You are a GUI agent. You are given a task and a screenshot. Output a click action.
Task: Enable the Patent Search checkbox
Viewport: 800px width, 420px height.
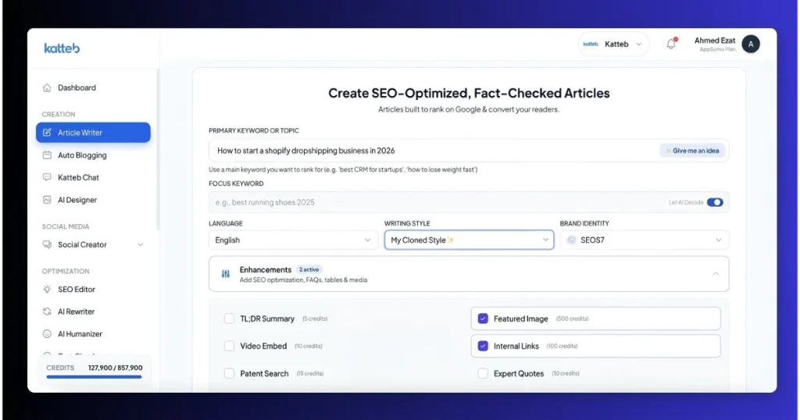click(x=229, y=374)
